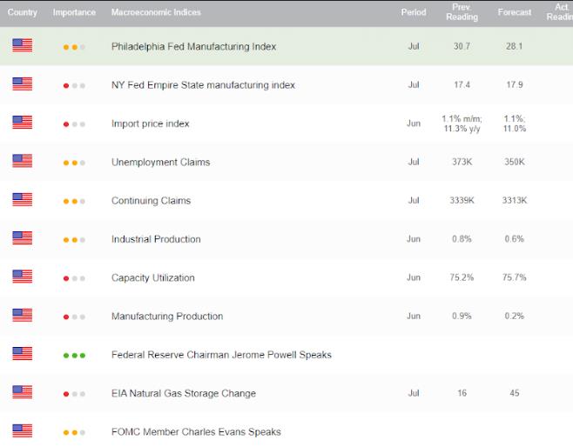This screenshot has height=447, width=573.
Task: Click importance dots for Unemployment Claims
Action: (74, 163)
